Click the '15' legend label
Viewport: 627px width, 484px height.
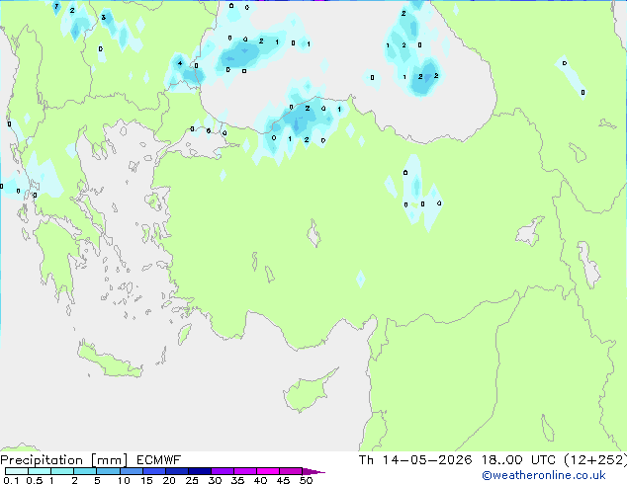[x=146, y=480]
